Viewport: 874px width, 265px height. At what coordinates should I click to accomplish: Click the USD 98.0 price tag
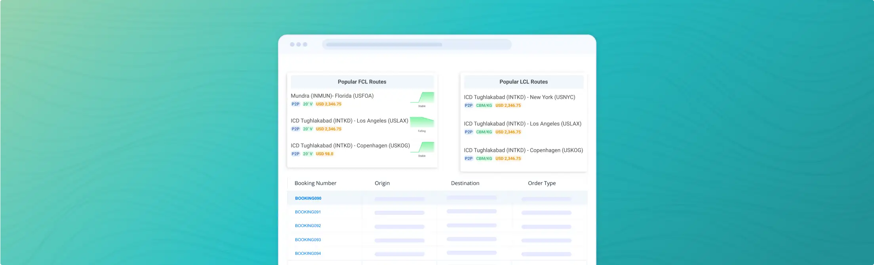324,154
